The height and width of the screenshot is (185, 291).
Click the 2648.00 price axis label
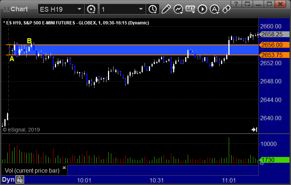click(271, 81)
